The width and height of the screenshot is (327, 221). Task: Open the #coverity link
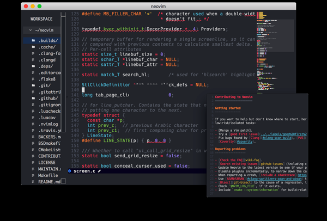coord(245,142)
